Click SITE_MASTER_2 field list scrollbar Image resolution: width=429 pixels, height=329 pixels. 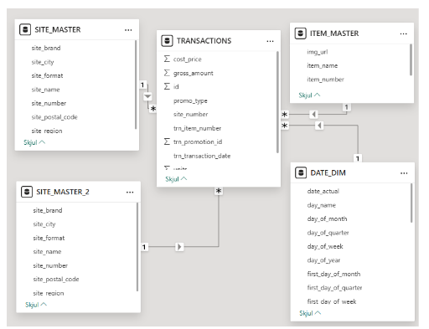tap(137, 247)
